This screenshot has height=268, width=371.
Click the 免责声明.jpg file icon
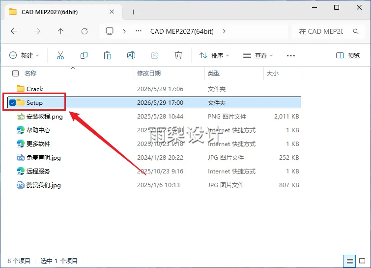(x=21, y=158)
